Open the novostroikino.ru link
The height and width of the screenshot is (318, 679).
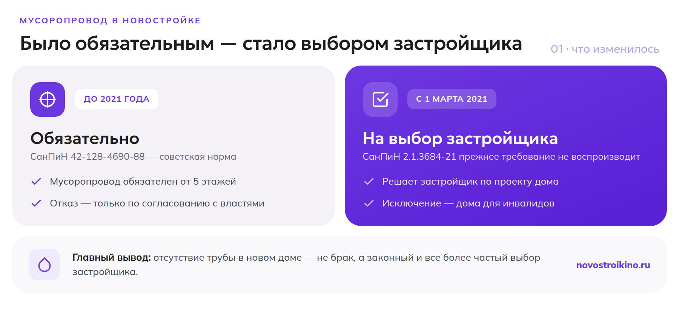coord(613,265)
